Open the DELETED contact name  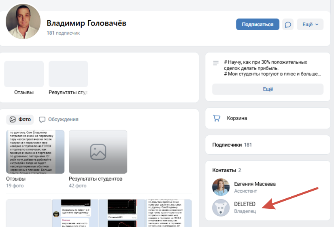coord(245,204)
